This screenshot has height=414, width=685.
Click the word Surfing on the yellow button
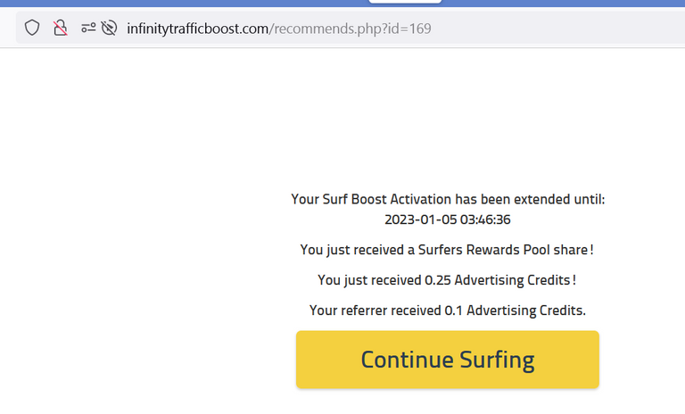point(497,360)
